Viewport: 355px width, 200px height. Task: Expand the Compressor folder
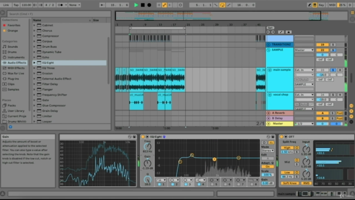pos(34,36)
